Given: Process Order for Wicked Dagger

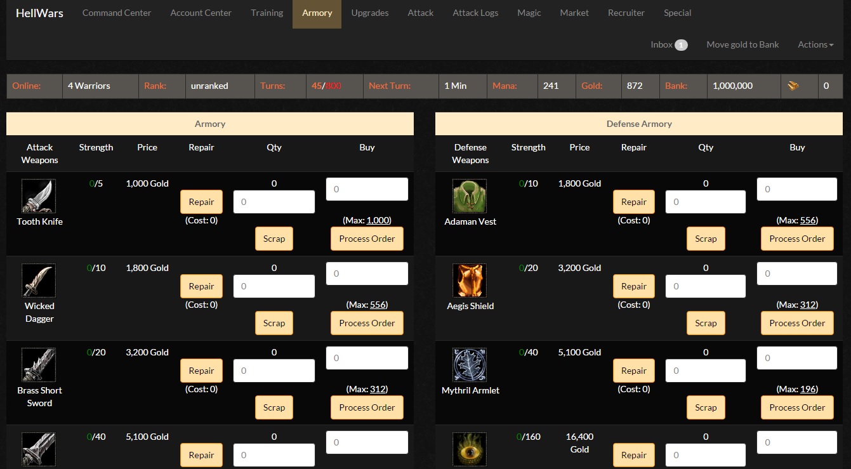Looking at the screenshot, I should pyautogui.click(x=367, y=323).
